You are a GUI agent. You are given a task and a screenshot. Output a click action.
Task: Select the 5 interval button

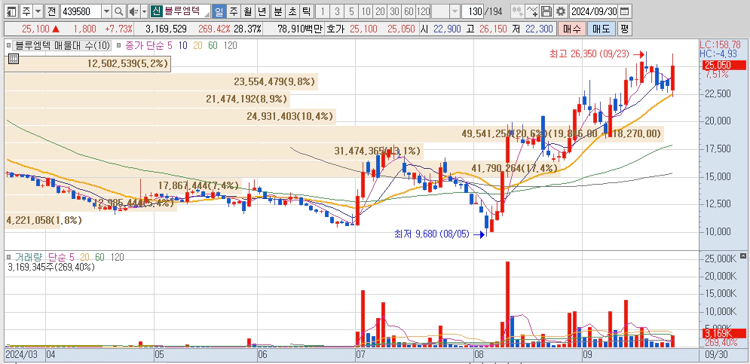(x=351, y=11)
